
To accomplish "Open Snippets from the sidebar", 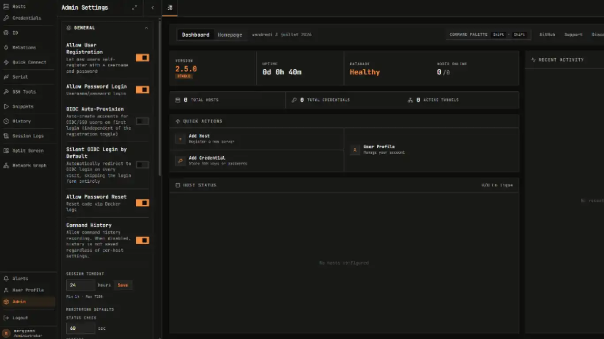I will click(23, 106).
